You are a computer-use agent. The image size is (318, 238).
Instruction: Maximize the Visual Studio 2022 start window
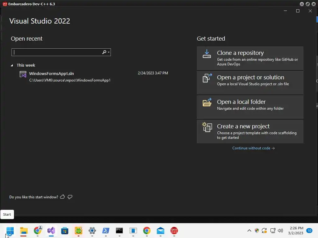(298, 11)
